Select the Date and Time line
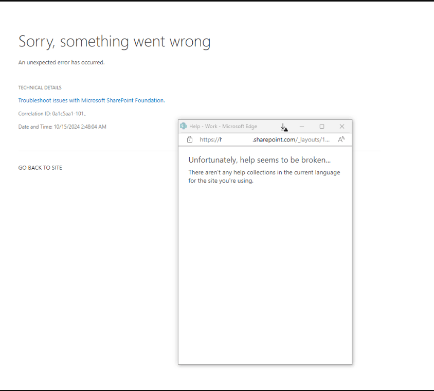 (x=62, y=127)
